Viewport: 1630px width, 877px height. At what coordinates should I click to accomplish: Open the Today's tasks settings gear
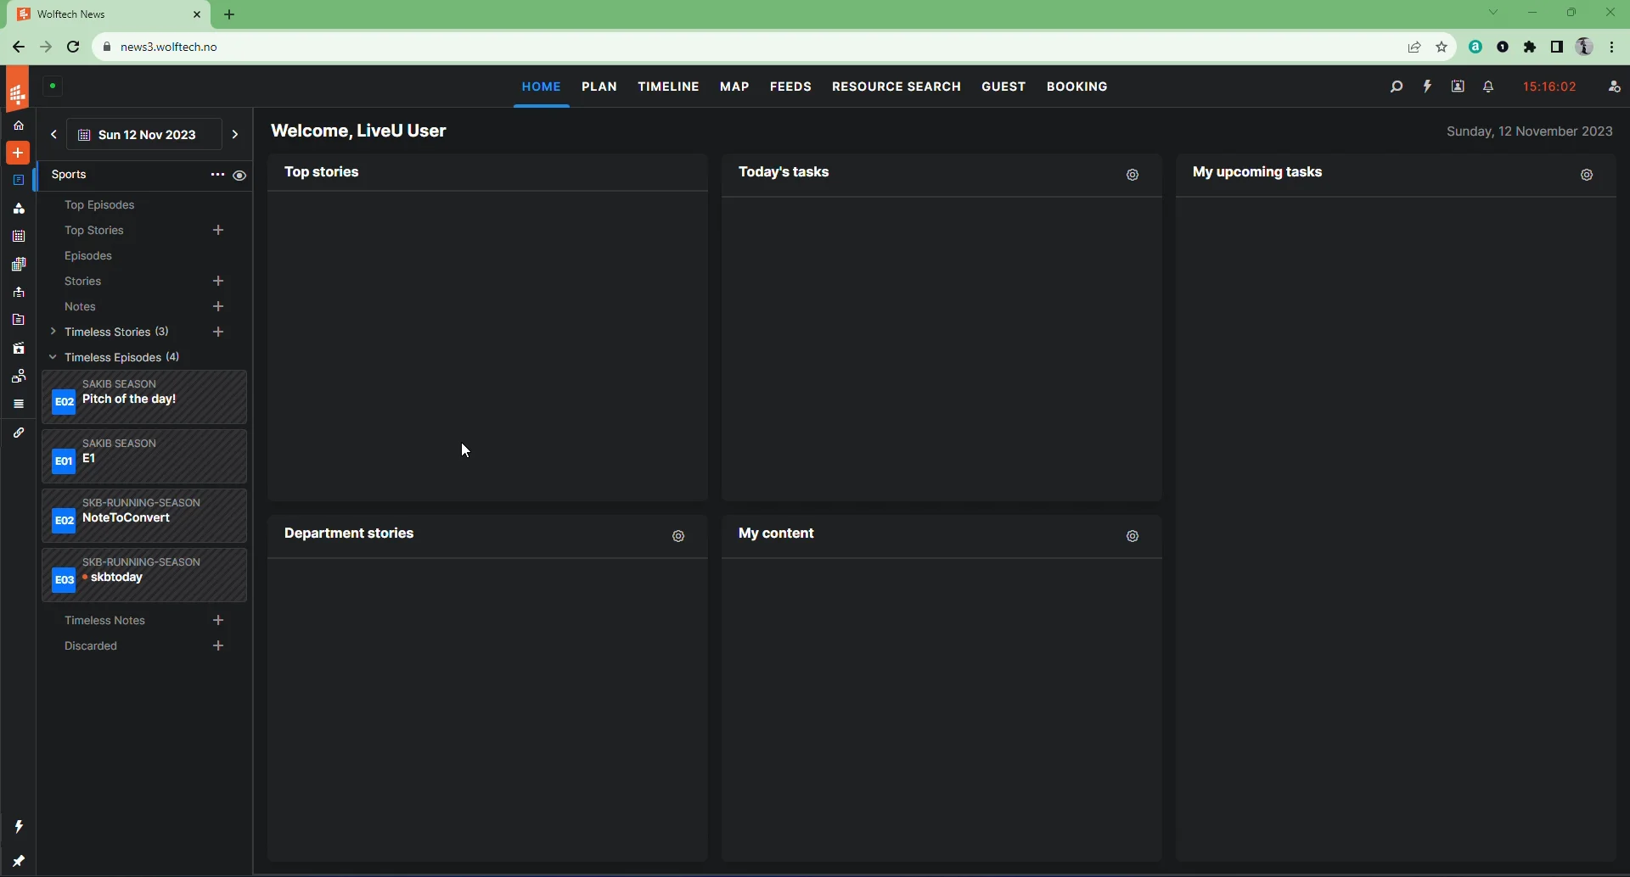coord(1133,176)
